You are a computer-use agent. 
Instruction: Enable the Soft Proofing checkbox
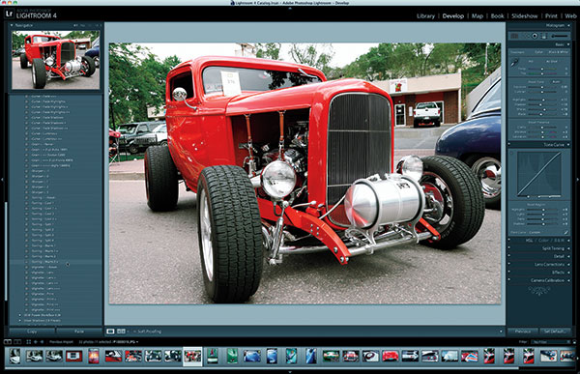coord(135,331)
